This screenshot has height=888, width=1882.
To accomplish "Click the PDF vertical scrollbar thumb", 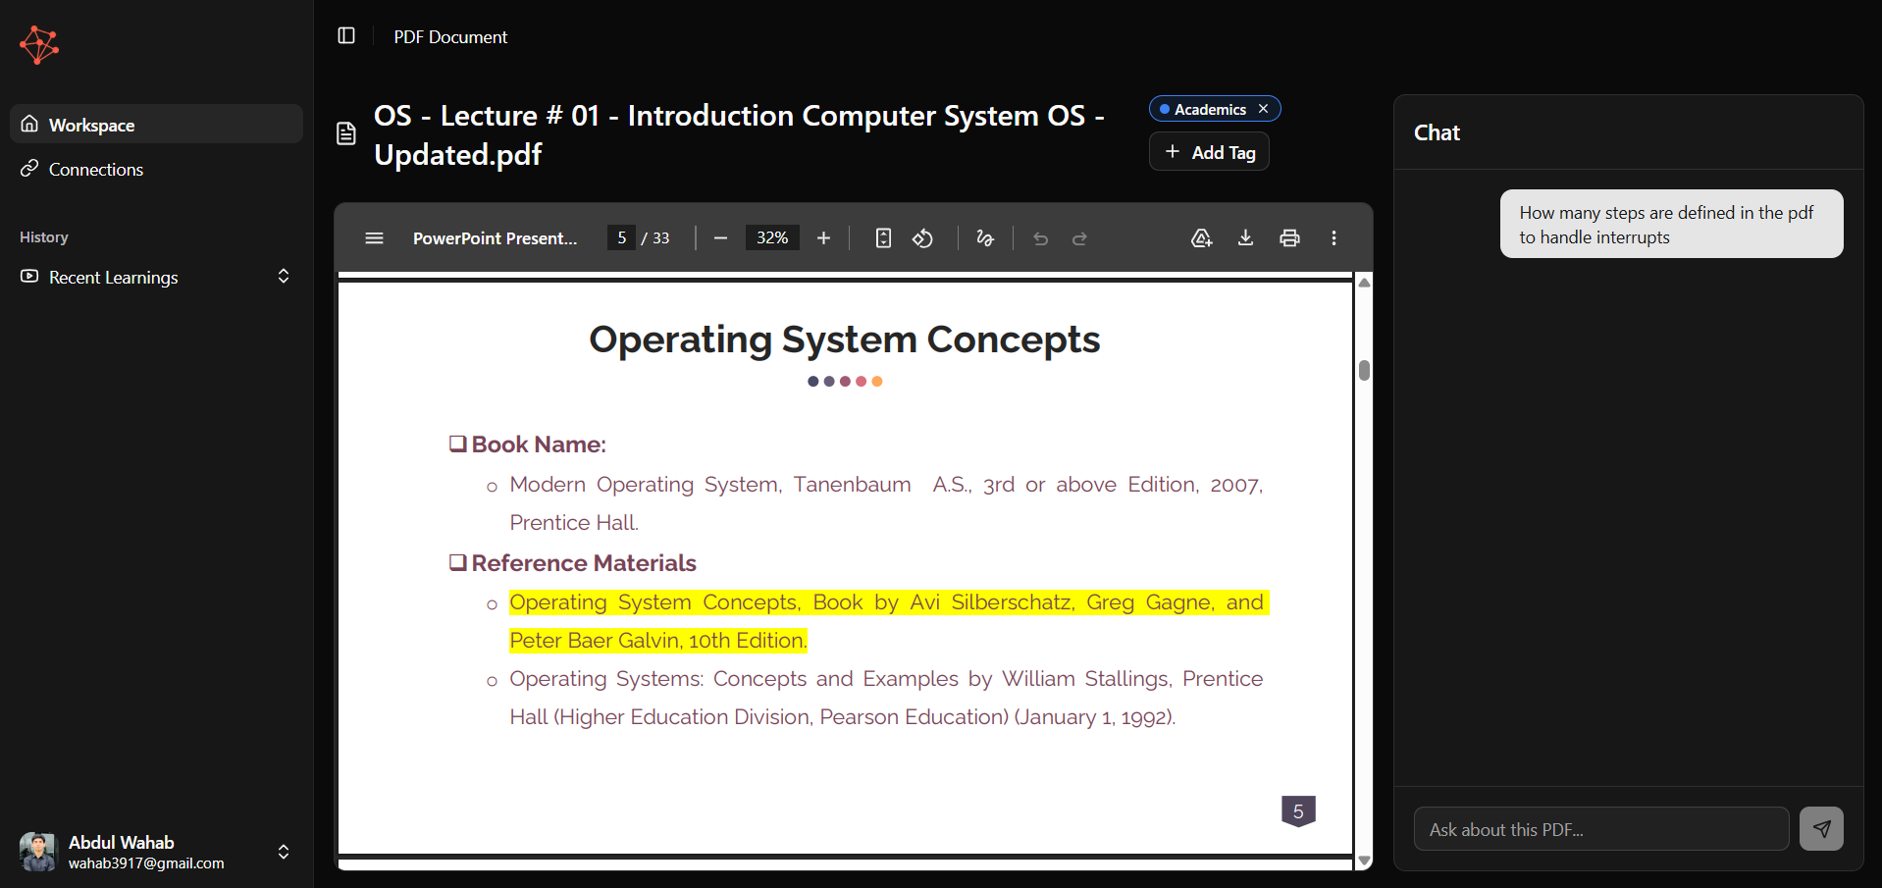I will [x=1364, y=370].
